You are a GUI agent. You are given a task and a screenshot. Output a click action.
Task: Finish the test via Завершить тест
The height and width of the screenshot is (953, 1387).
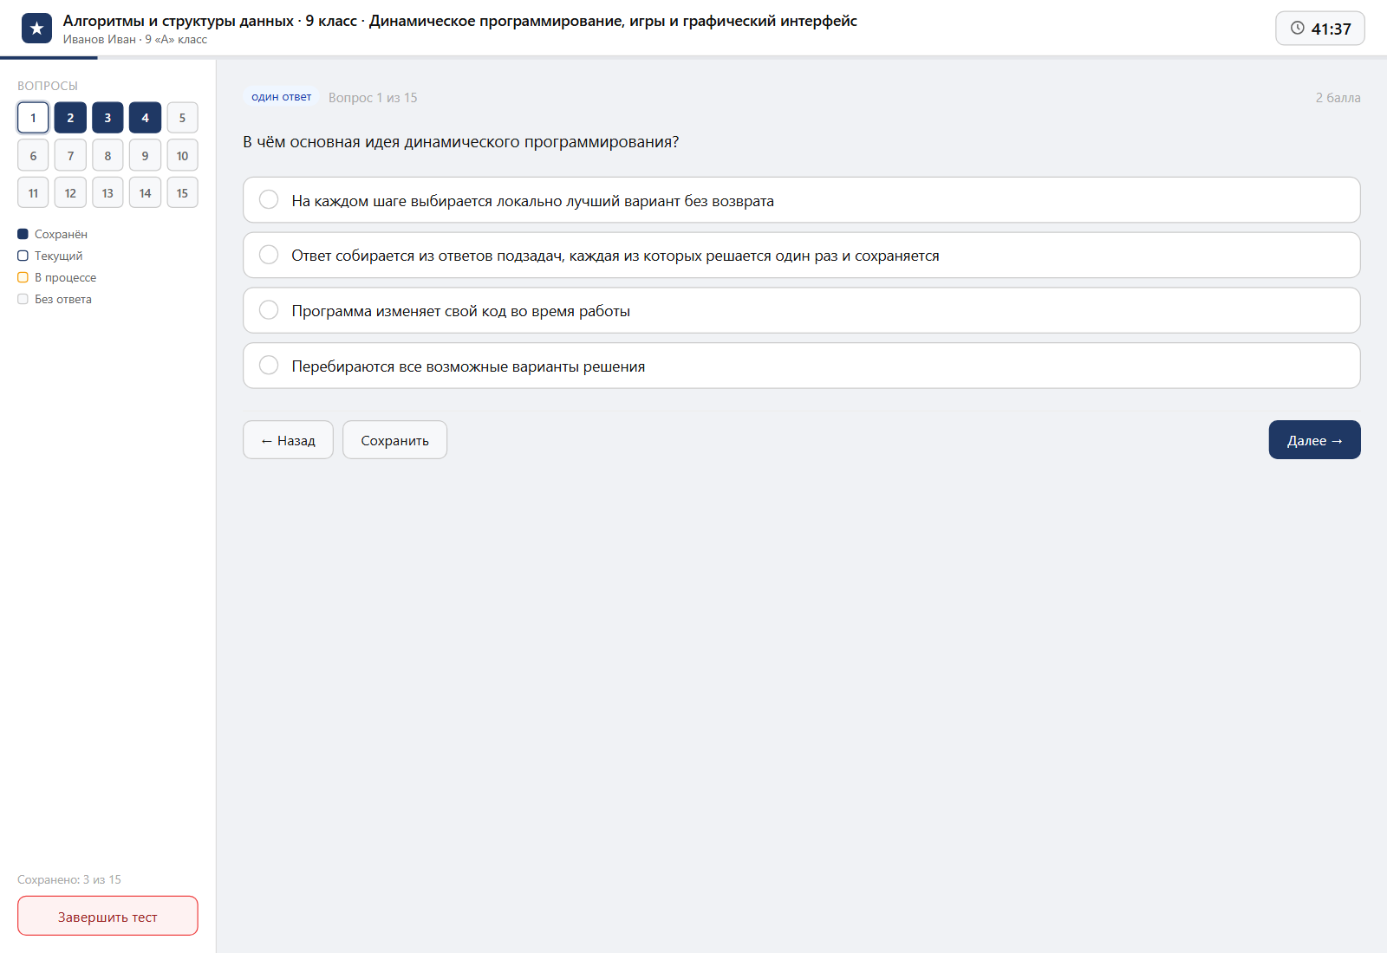coord(107,916)
